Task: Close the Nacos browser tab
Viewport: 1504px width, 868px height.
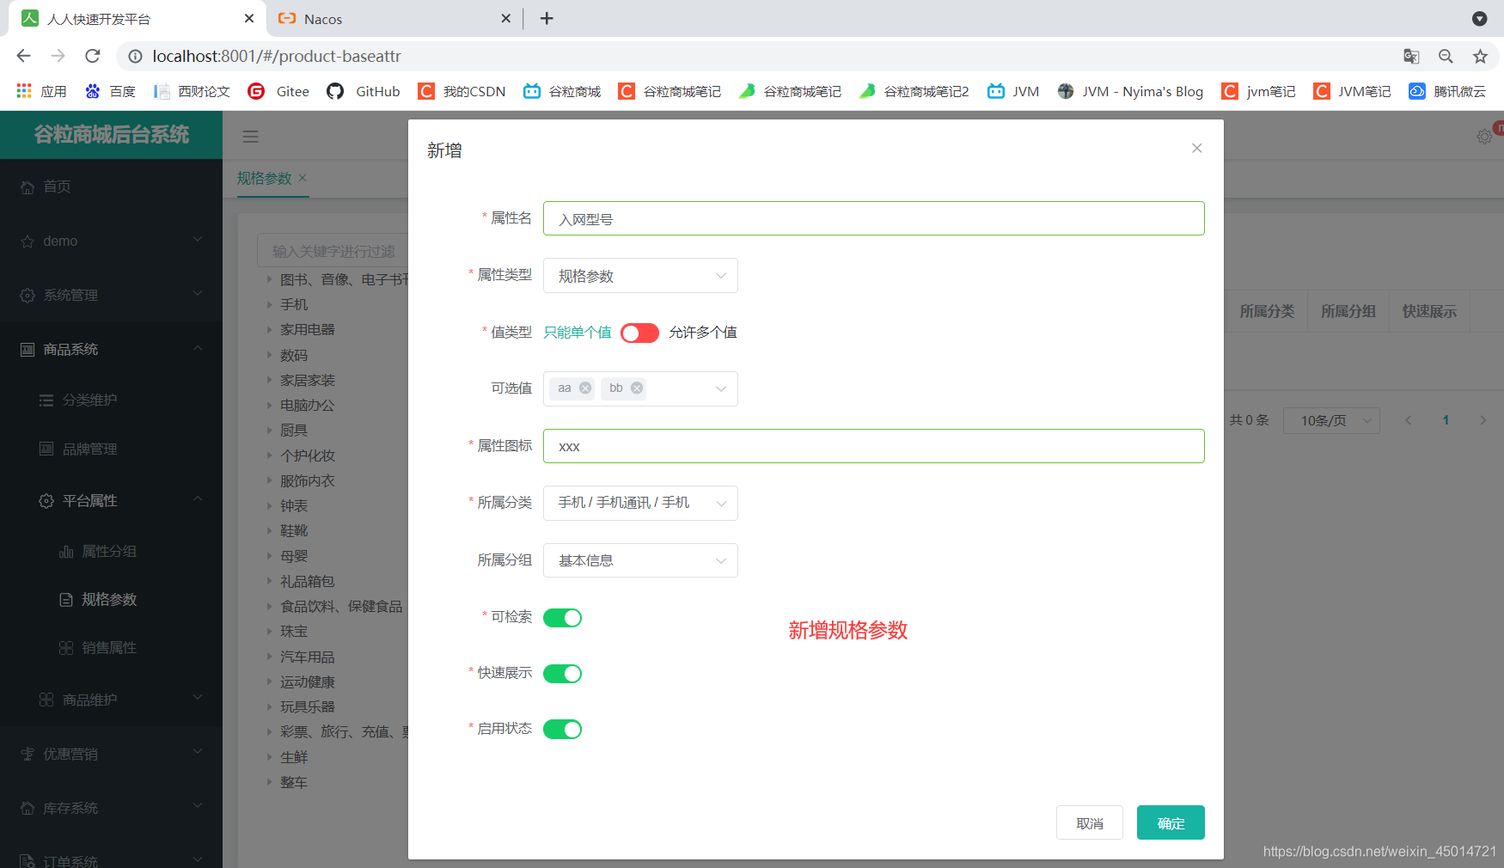Action: tap(505, 18)
